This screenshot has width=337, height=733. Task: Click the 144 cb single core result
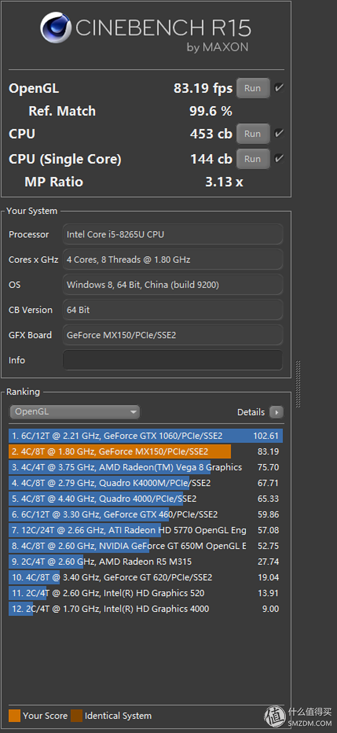(211, 159)
